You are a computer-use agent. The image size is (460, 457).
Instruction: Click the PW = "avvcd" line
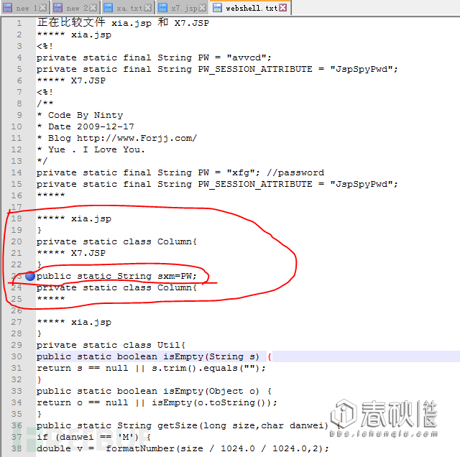pyautogui.click(x=154, y=57)
